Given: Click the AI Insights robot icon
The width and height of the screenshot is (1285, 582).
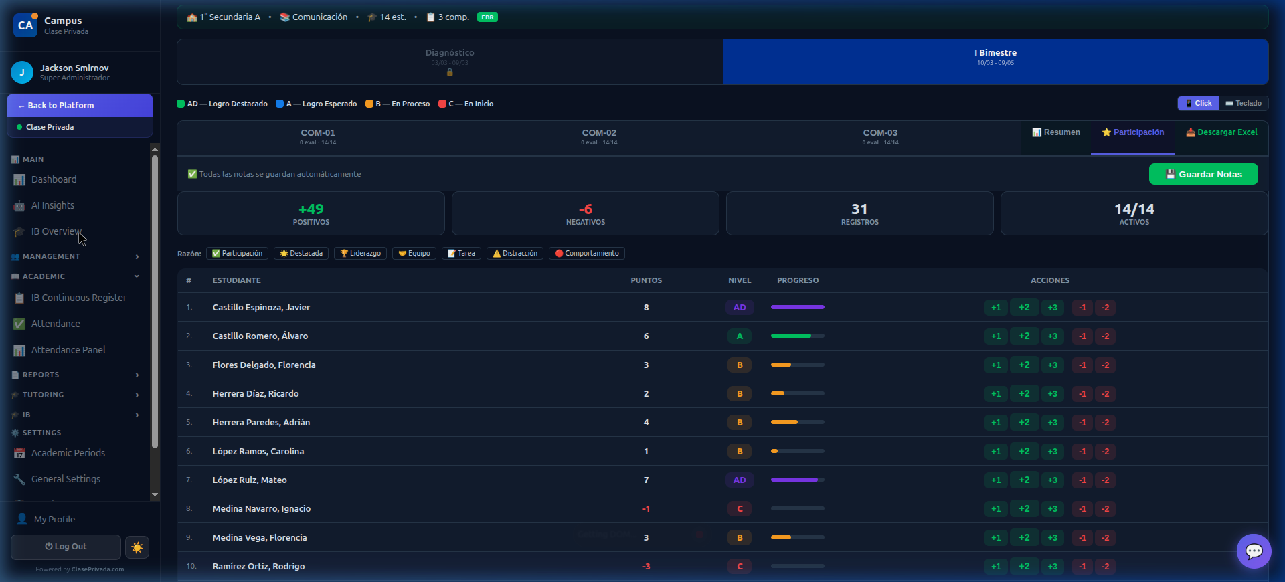Looking at the screenshot, I should tap(19, 205).
